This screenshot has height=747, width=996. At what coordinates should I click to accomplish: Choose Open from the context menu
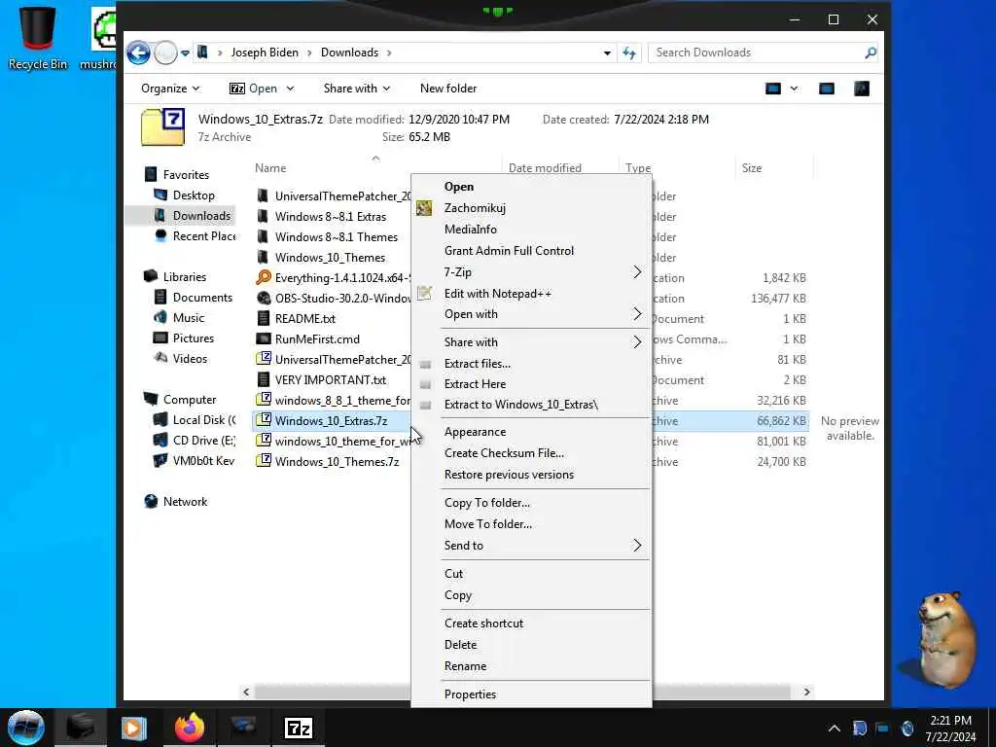point(532,186)
